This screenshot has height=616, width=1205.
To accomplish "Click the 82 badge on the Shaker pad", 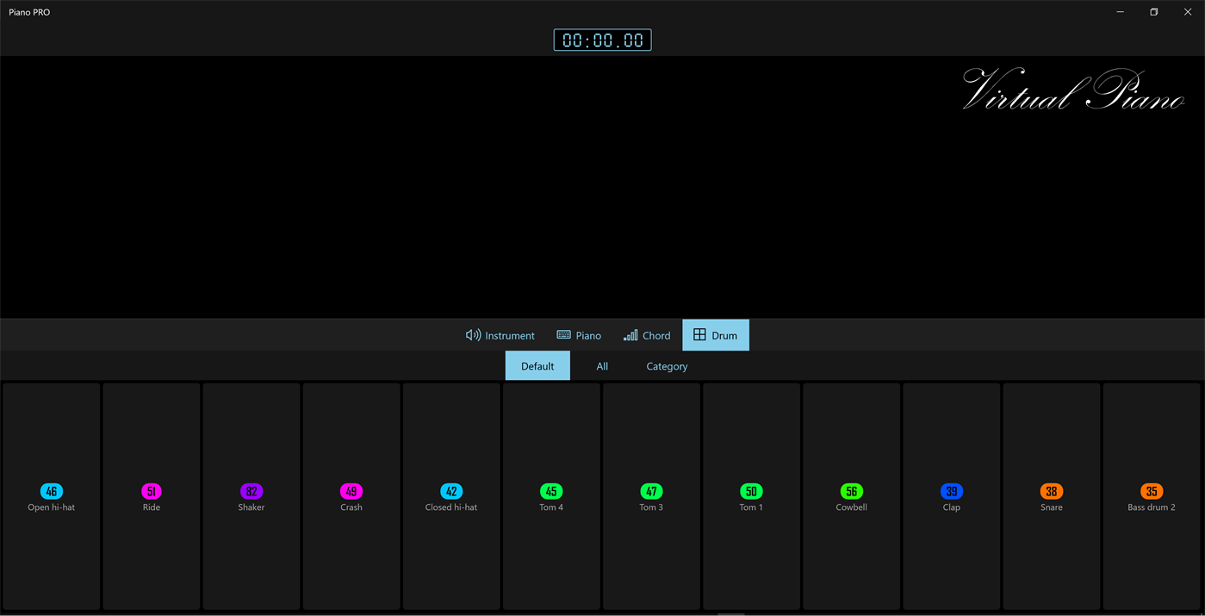I will tap(251, 490).
